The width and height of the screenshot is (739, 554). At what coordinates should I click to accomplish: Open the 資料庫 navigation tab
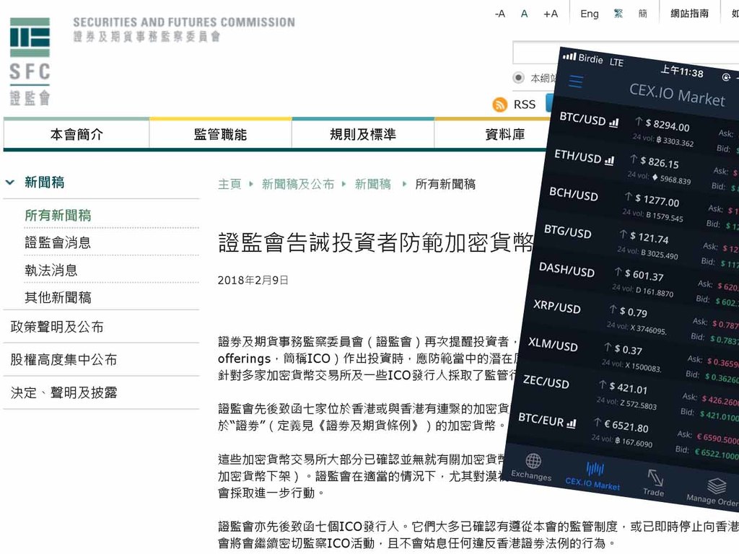pos(504,135)
